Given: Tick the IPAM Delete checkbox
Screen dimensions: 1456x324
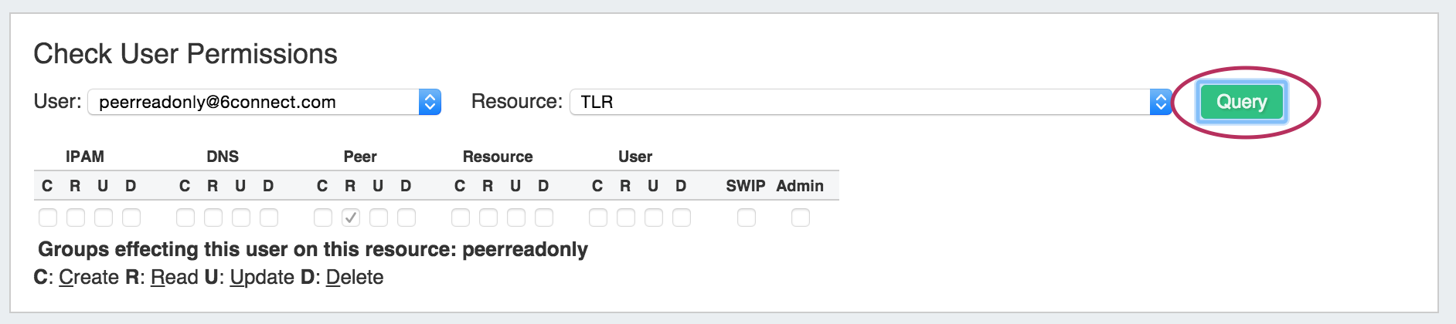Looking at the screenshot, I should coord(131,218).
